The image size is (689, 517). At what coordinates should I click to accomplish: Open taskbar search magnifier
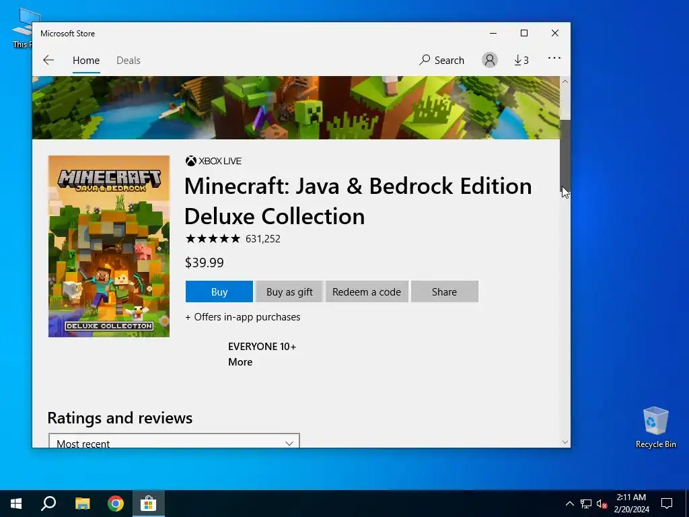point(48,504)
